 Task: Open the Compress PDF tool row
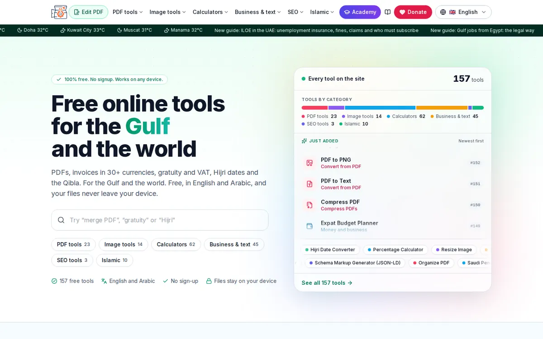(393, 205)
